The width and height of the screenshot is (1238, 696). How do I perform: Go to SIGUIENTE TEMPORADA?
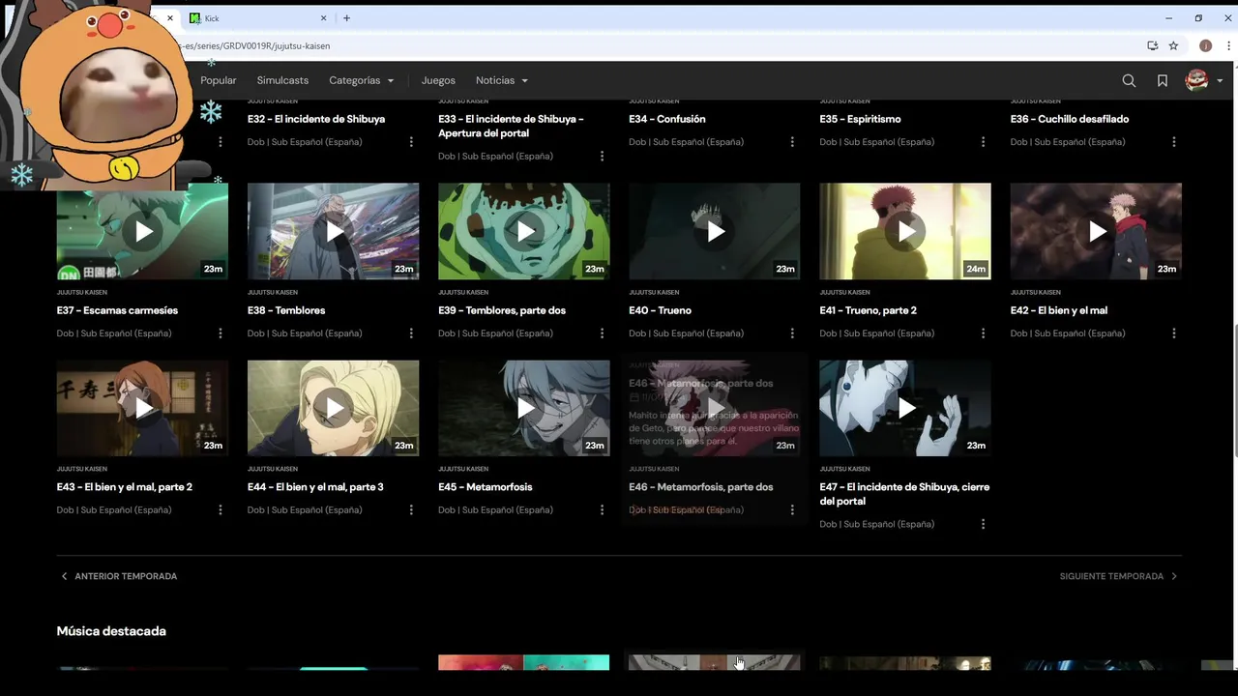1119,576
